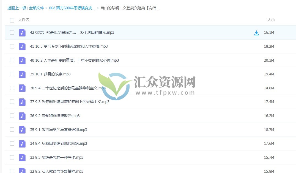Click the music file icon next to 34 8.4 随笔
This screenshot has height=173, width=296.
coord(22,143)
